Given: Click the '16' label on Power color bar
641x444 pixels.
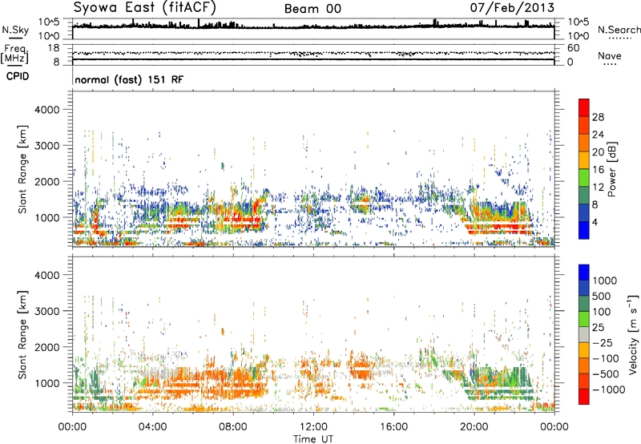Looking at the screenshot, I should coord(598,170).
